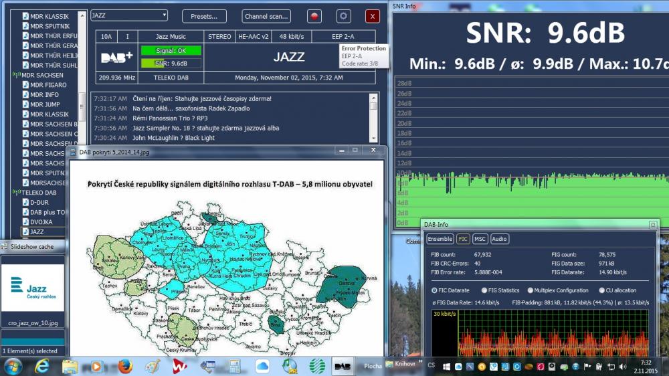Select the DAB plus TOP station
This screenshot has width=669, height=376.
pos(47,212)
